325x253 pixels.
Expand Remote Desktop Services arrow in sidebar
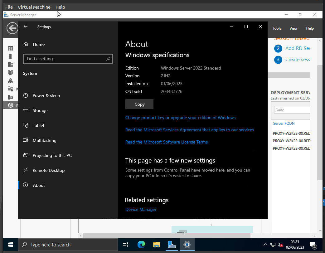click(x=17, y=105)
